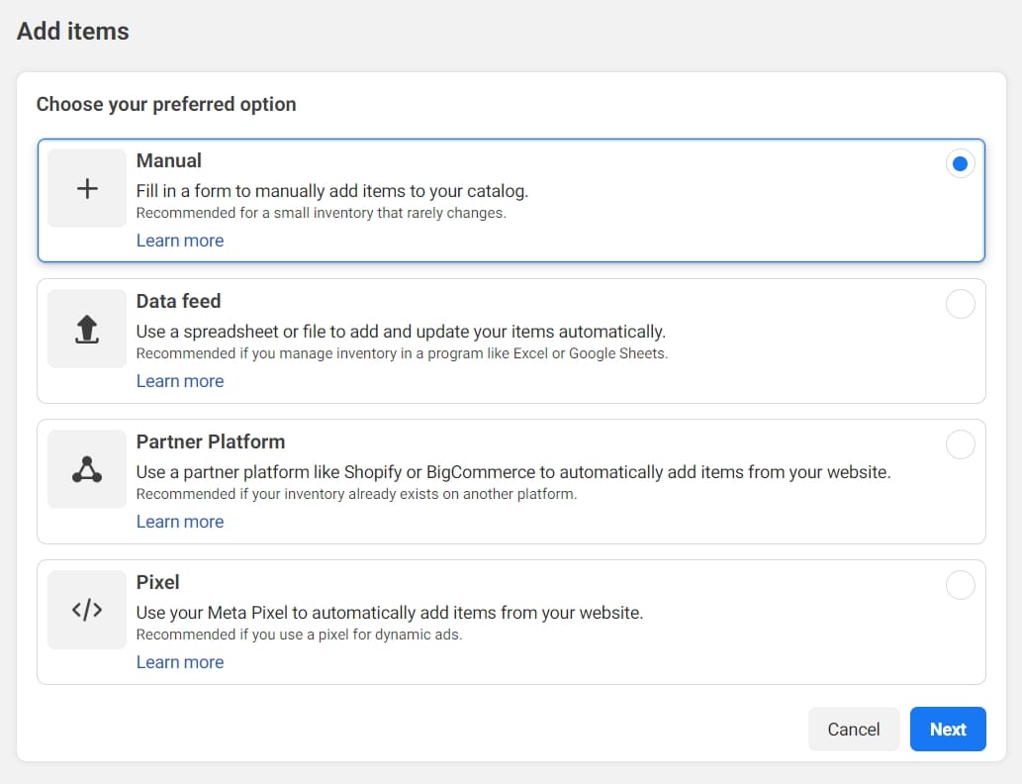Open Learn more link under Manual
Screen dimensions: 1022x784
180,241
